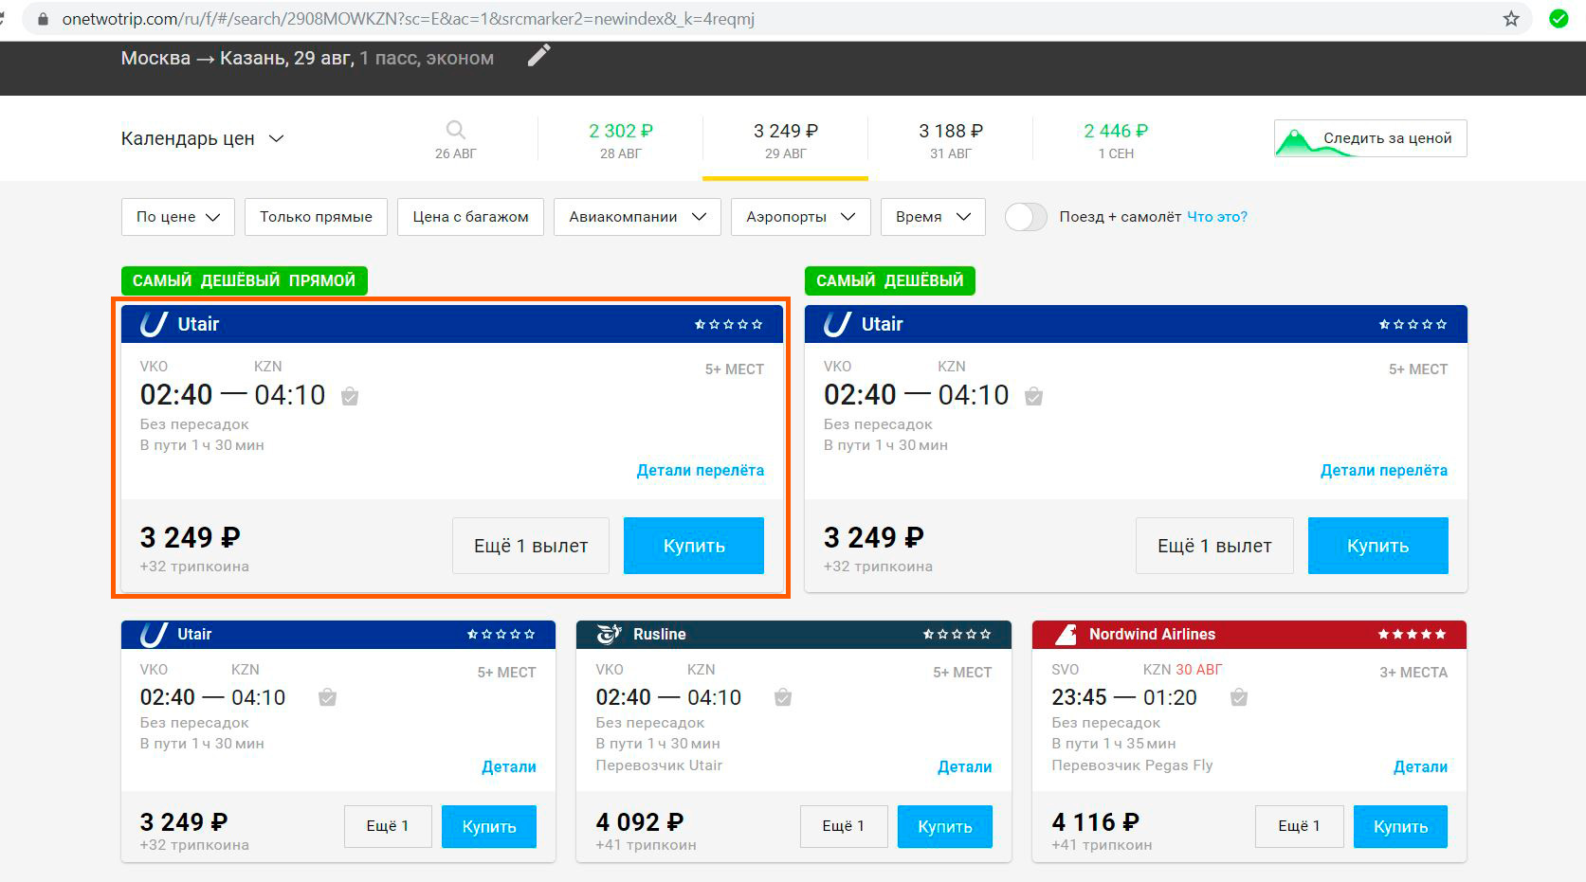The height and width of the screenshot is (882, 1586).
Task: Toggle the Цена с багажом filter
Action: tap(470, 217)
